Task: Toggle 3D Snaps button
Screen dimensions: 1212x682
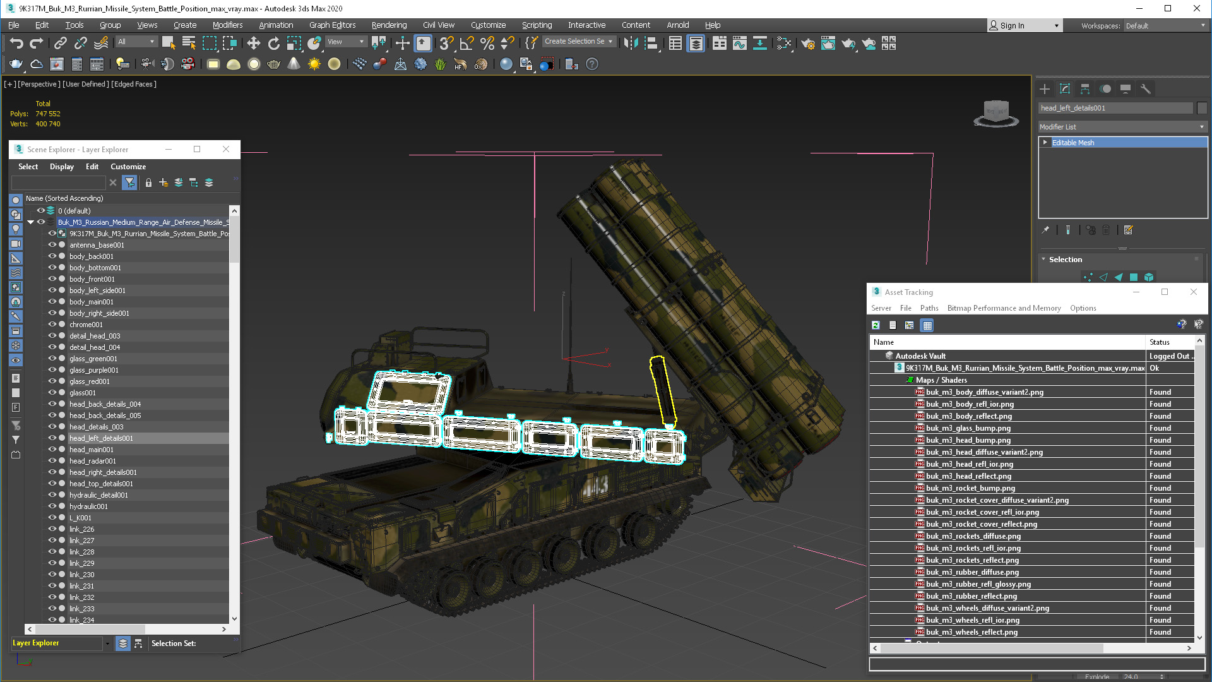Action: [446, 43]
